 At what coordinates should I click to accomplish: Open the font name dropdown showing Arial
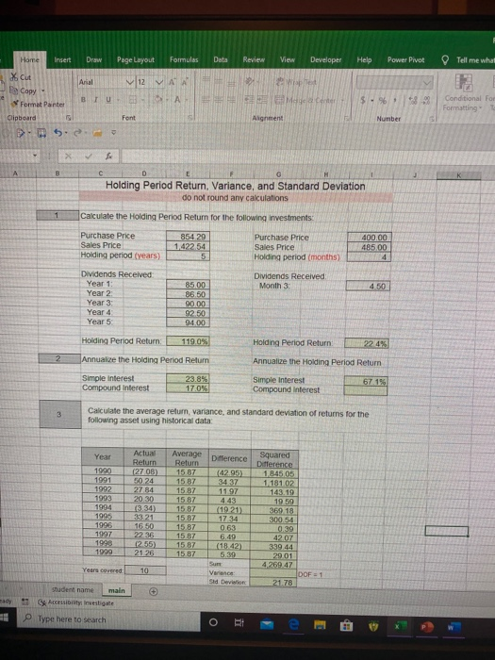[x=130, y=82]
